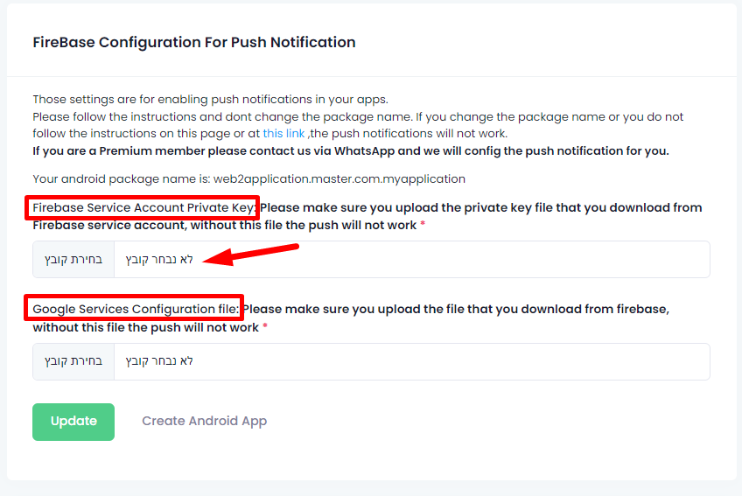This screenshot has height=496, width=742.
Task: Click the bold Premium member WhatsApp notice
Action: (350, 150)
